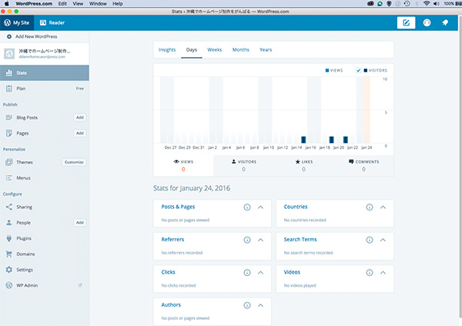This screenshot has width=462, height=326.
Task: Collapse the Posts & Pages card
Action: [260, 207]
